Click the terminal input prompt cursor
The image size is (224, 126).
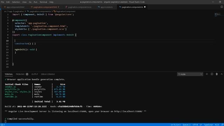click(x=6, y=121)
